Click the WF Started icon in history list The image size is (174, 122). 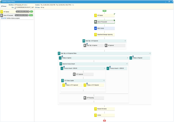pyautogui.click(x=2, y=12)
